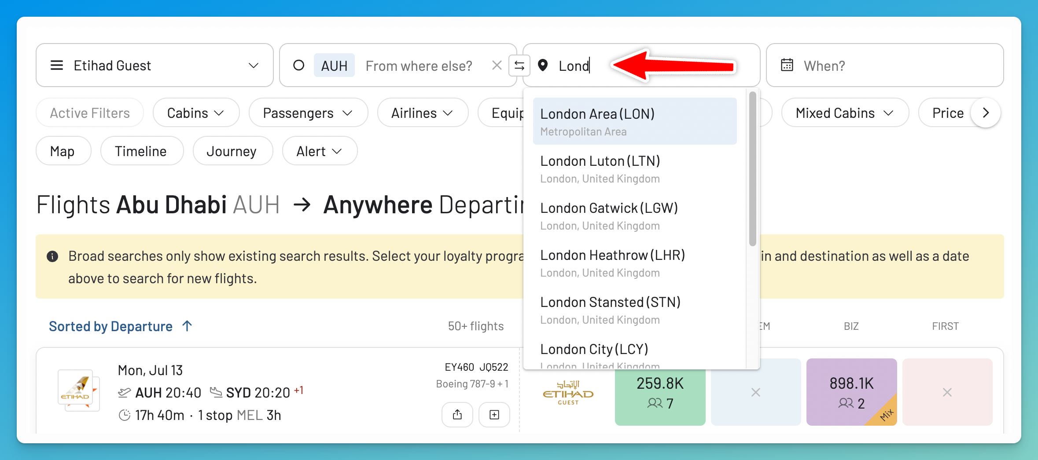Expand flight details with the plus-box icon
The image size is (1038, 460).
point(494,414)
